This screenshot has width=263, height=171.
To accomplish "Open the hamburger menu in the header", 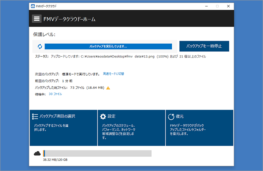I will (x=37, y=19).
